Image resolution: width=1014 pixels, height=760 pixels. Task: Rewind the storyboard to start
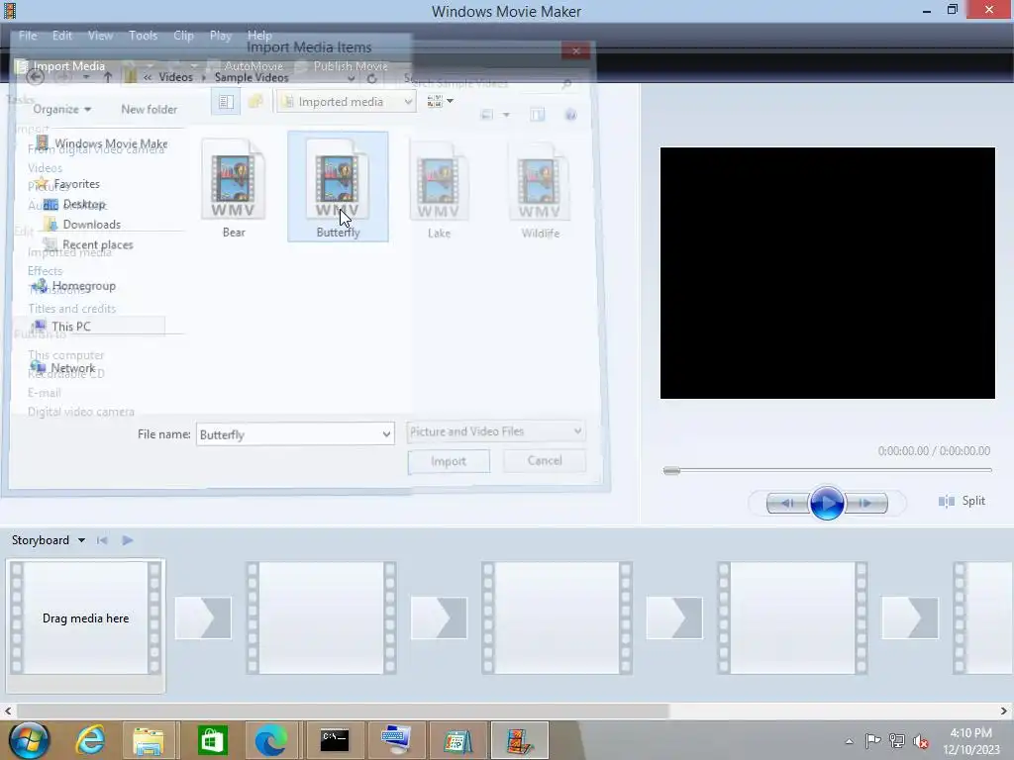[x=102, y=540]
